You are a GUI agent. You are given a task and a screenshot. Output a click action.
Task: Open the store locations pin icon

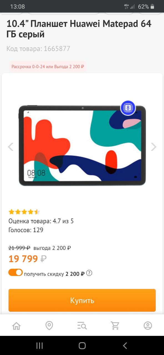tap(49, 325)
